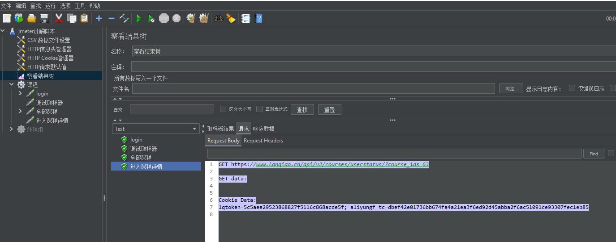
Task: Click the scissors cut icon
Action: tap(59, 18)
